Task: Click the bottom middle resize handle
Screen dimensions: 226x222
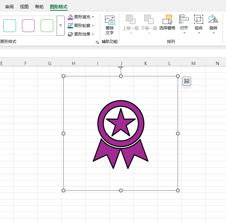Action: click(x=121, y=191)
